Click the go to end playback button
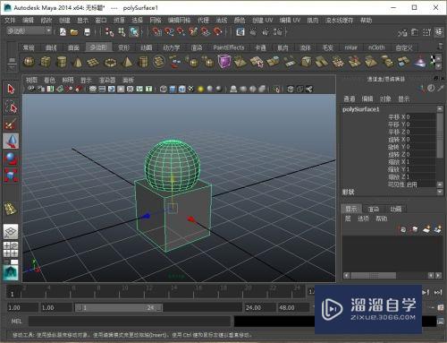Viewport: 447px width, 343px height. [438, 292]
